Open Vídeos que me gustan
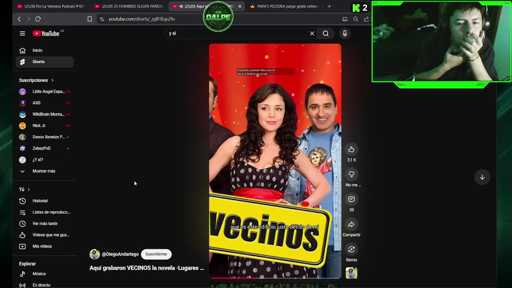The width and height of the screenshot is (512, 288). tap(44, 235)
